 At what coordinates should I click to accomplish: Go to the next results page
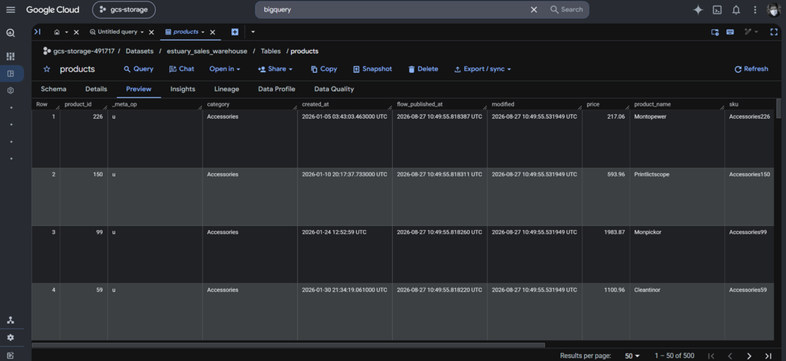tap(749, 356)
